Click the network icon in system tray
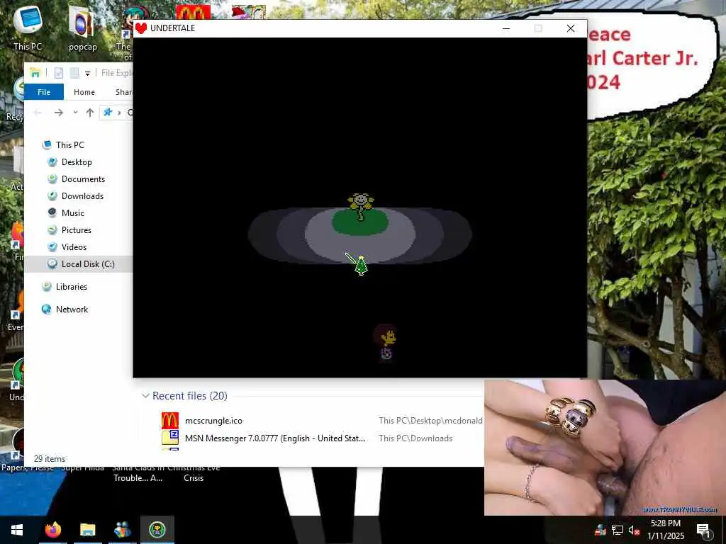 618,530
